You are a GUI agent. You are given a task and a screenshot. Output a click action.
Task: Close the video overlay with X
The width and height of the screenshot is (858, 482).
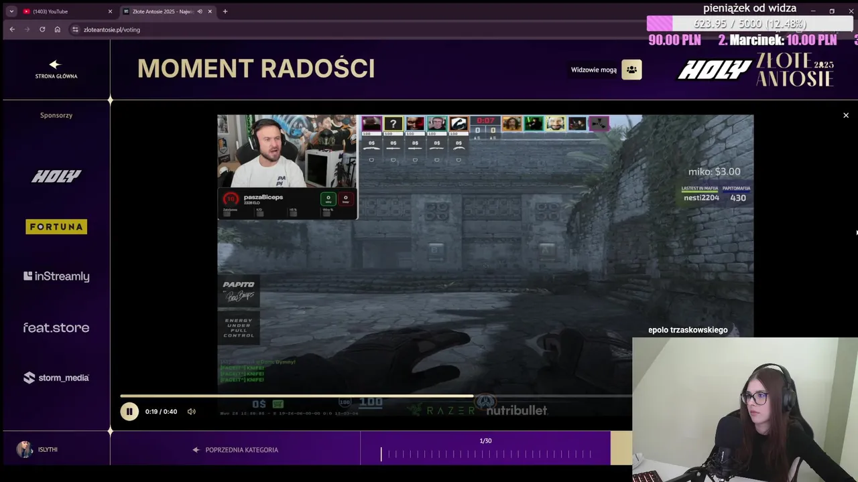[846, 116]
